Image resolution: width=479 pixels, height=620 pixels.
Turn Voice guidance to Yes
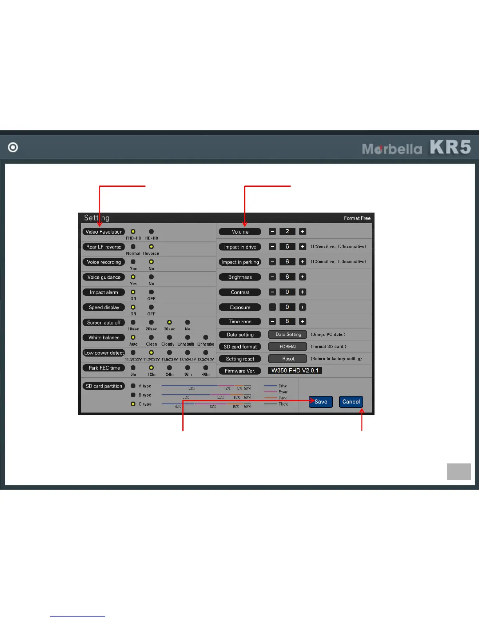133,277
